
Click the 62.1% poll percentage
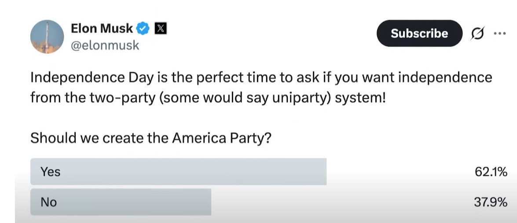tap(491, 172)
